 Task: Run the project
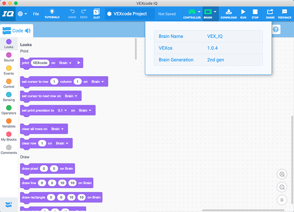click(243, 14)
